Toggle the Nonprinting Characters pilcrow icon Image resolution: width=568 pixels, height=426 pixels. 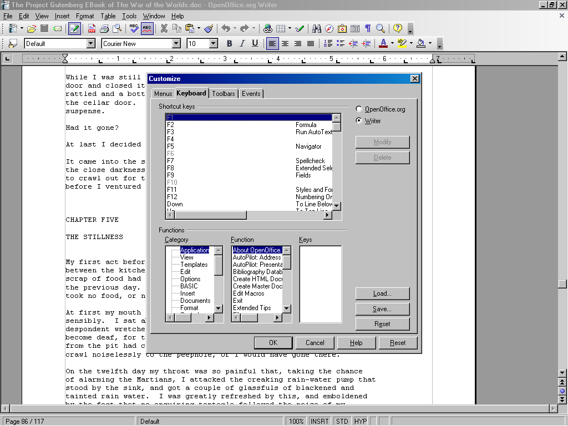367,28
